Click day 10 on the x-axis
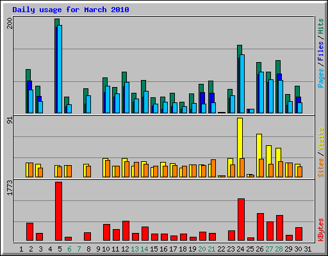This screenshot has width=328, height=256. pyautogui.click(x=106, y=249)
